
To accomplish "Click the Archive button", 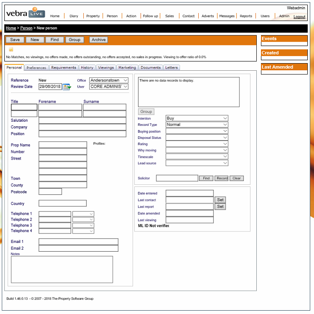I will [98, 40].
